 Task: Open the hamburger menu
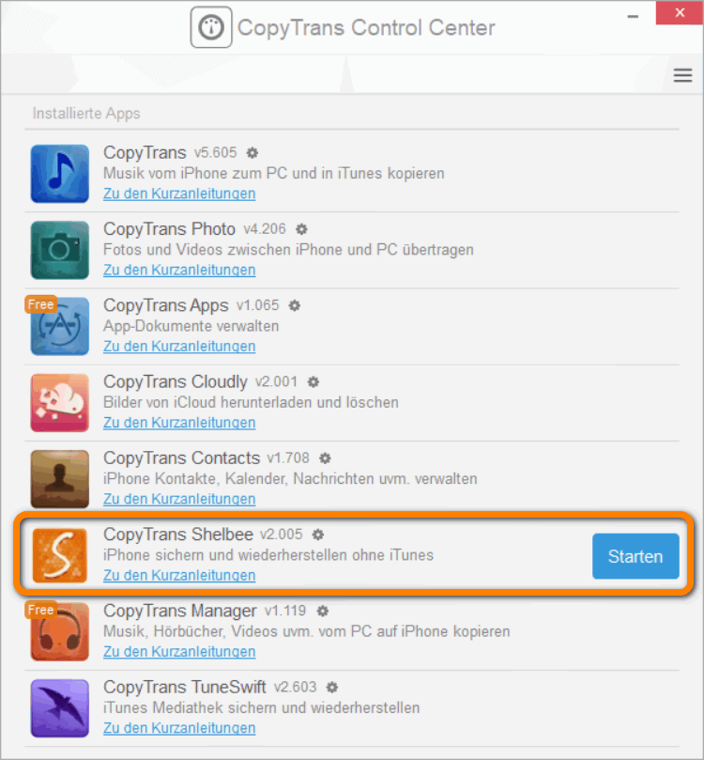(x=682, y=76)
